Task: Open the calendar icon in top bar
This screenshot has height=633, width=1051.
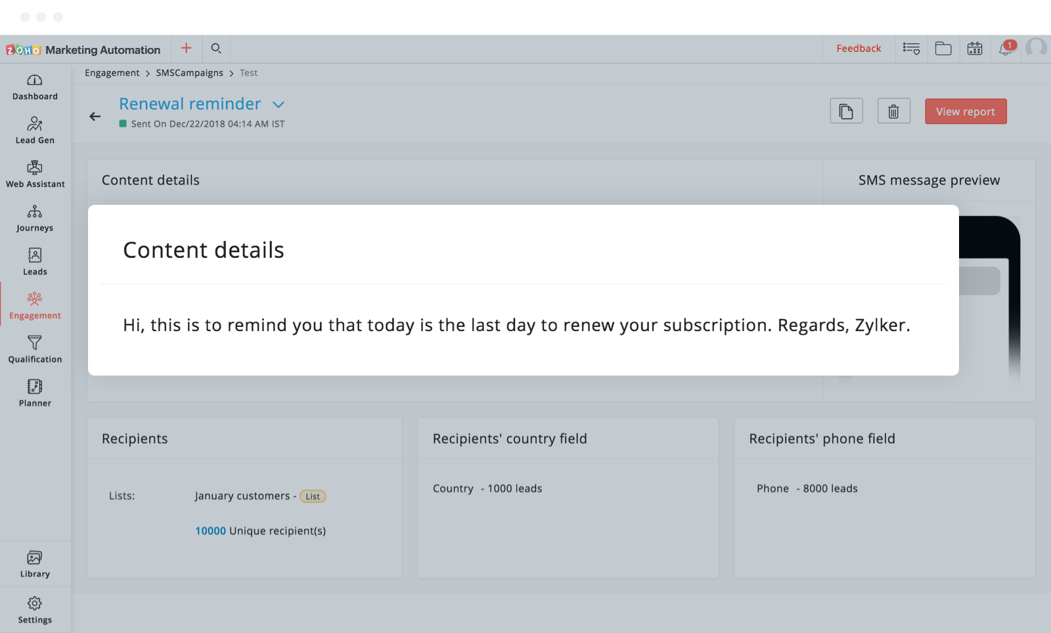Action: click(x=975, y=49)
